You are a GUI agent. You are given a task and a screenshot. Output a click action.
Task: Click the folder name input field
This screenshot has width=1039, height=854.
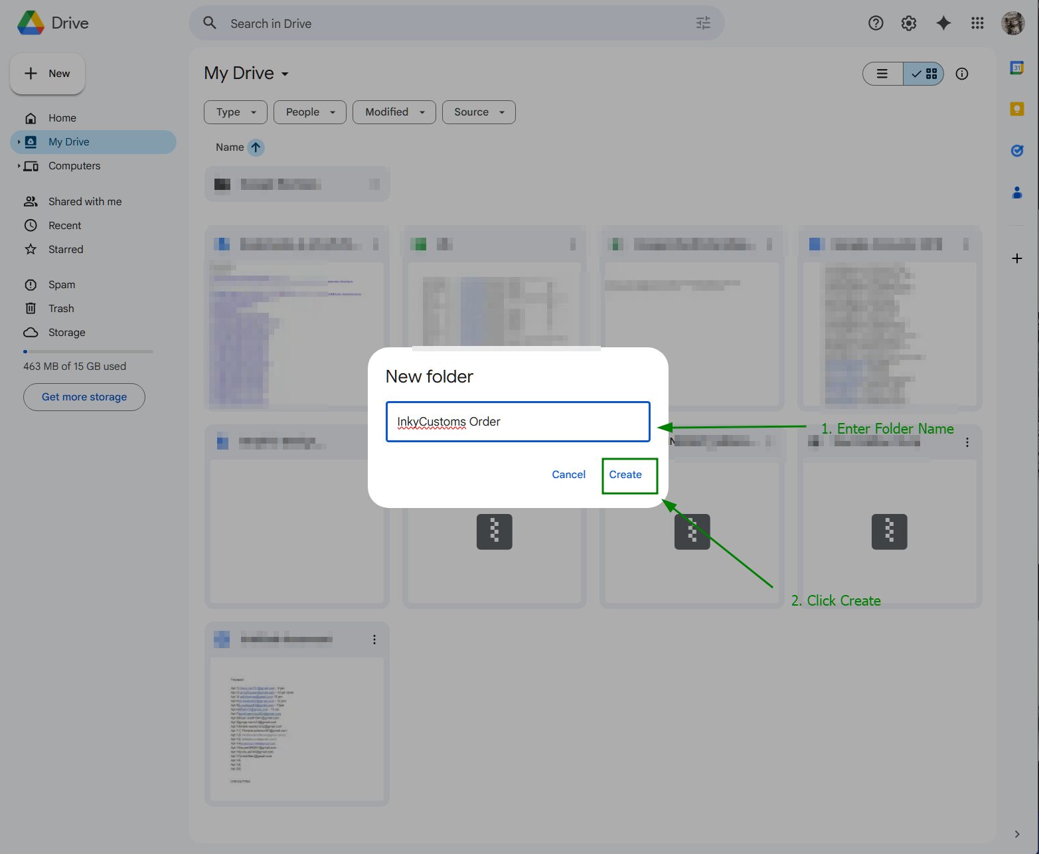point(518,422)
